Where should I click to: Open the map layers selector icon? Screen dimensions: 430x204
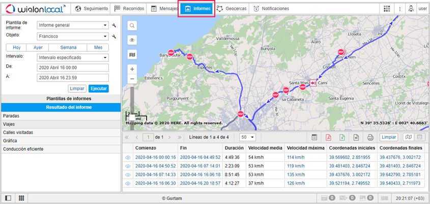pos(132,54)
